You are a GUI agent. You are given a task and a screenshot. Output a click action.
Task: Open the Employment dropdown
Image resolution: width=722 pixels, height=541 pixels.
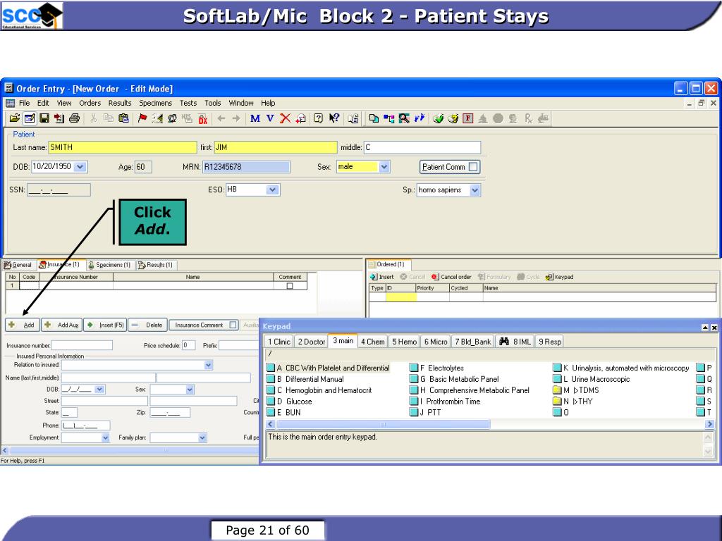tap(106, 437)
